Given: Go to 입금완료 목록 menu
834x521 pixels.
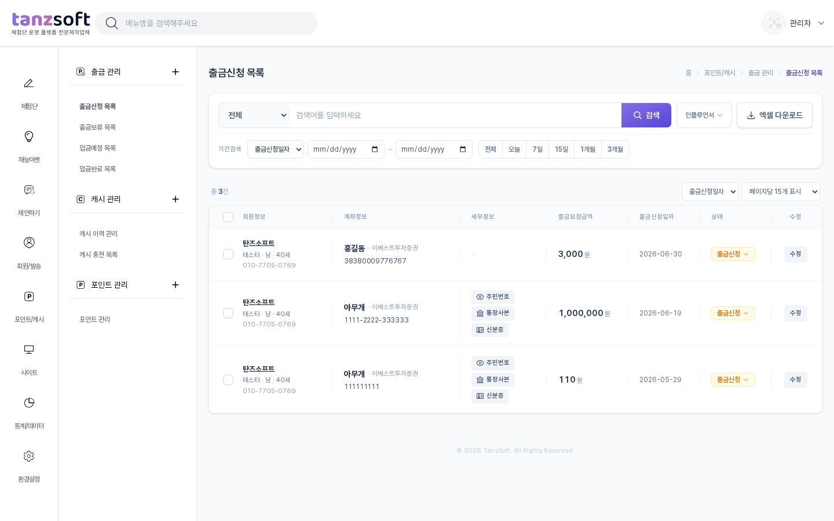Looking at the screenshot, I should 98,169.
